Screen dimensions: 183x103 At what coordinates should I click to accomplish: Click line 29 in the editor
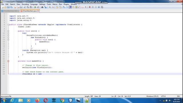tap(96, 74)
